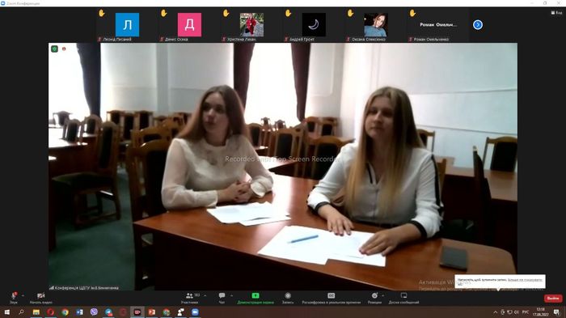Open Viber from the Windows taskbar
566x318 pixels.
click(94, 312)
